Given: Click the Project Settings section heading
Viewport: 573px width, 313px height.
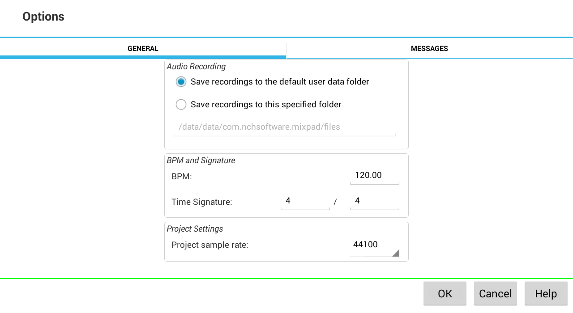Looking at the screenshot, I should (x=195, y=229).
